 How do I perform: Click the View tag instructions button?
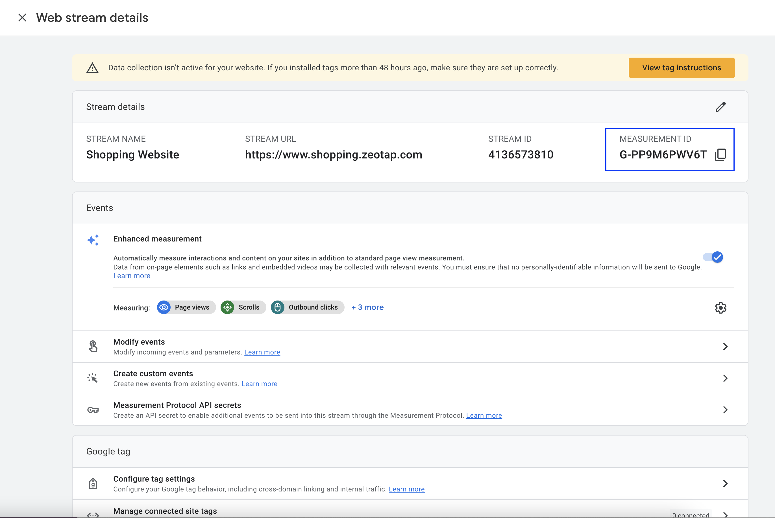(x=681, y=68)
